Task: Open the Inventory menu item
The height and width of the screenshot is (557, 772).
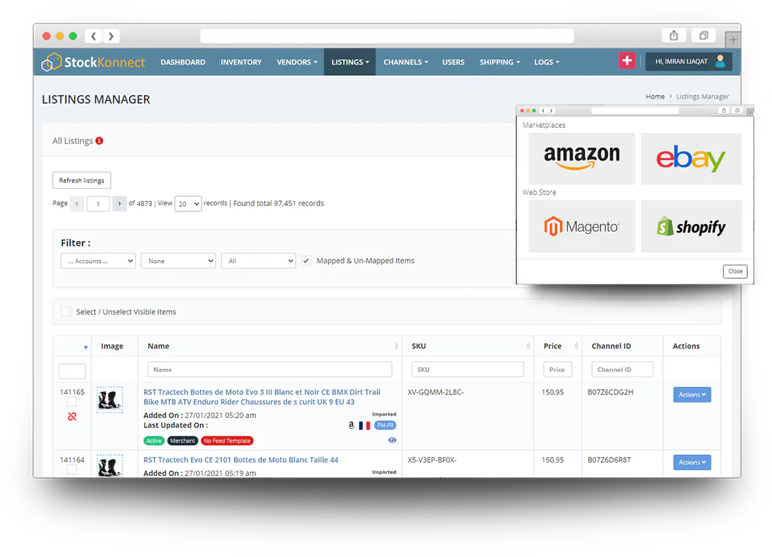Action: click(241, 62)
